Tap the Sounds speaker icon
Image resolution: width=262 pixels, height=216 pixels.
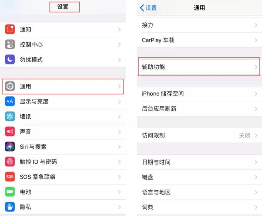[10, 131]
